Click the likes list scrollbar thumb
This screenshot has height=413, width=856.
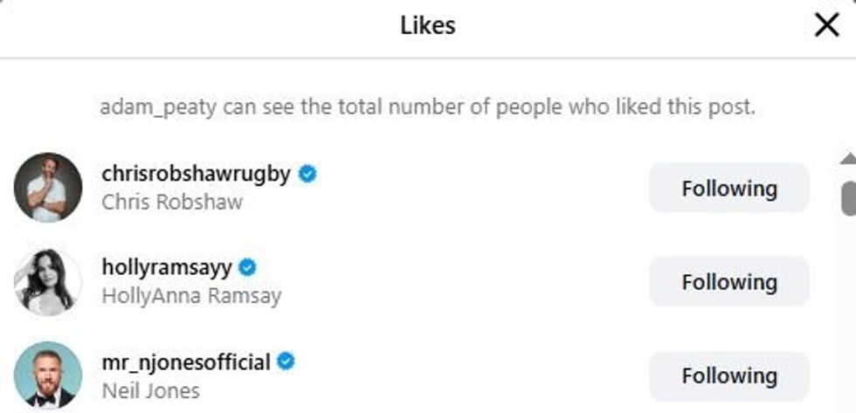(847, 197)
